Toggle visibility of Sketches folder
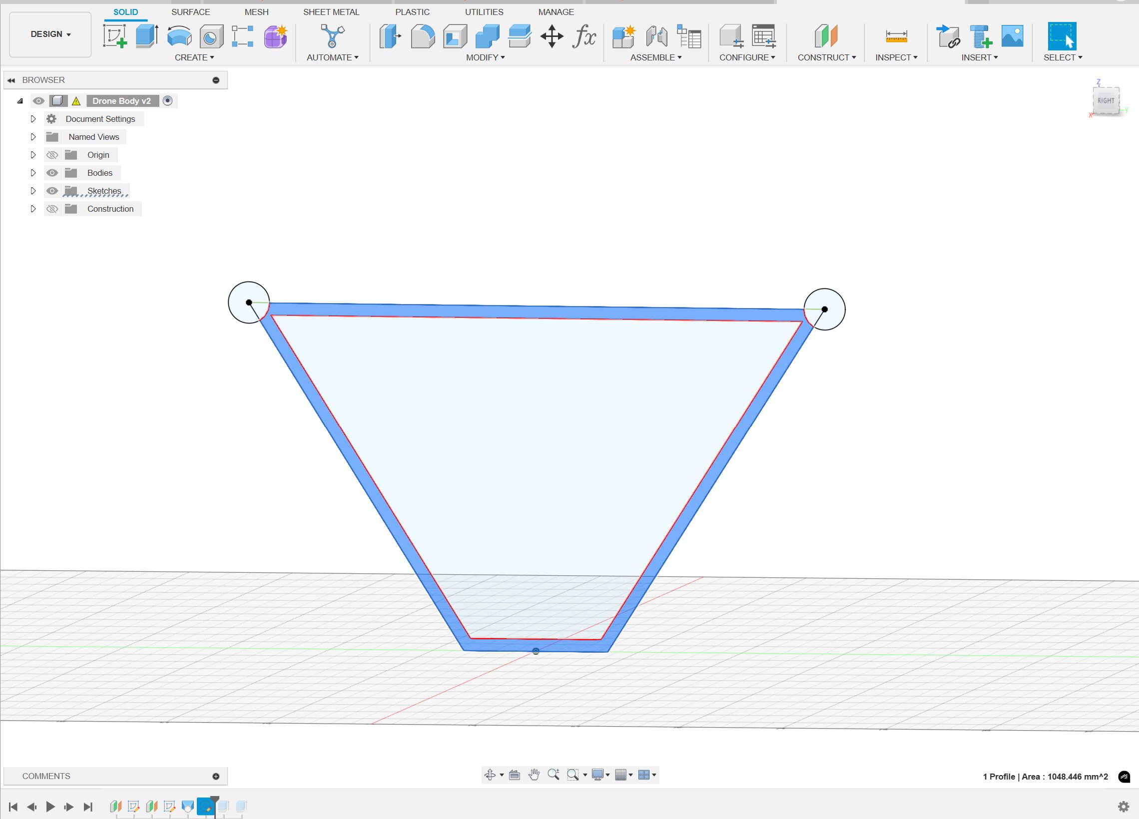1139x819 pixels. [x=51, y=190]
